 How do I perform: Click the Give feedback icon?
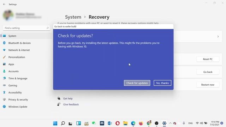(x=59, y=104)
